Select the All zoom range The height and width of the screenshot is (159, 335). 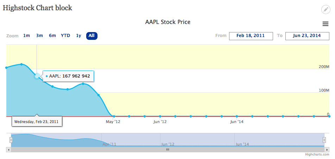91,36
